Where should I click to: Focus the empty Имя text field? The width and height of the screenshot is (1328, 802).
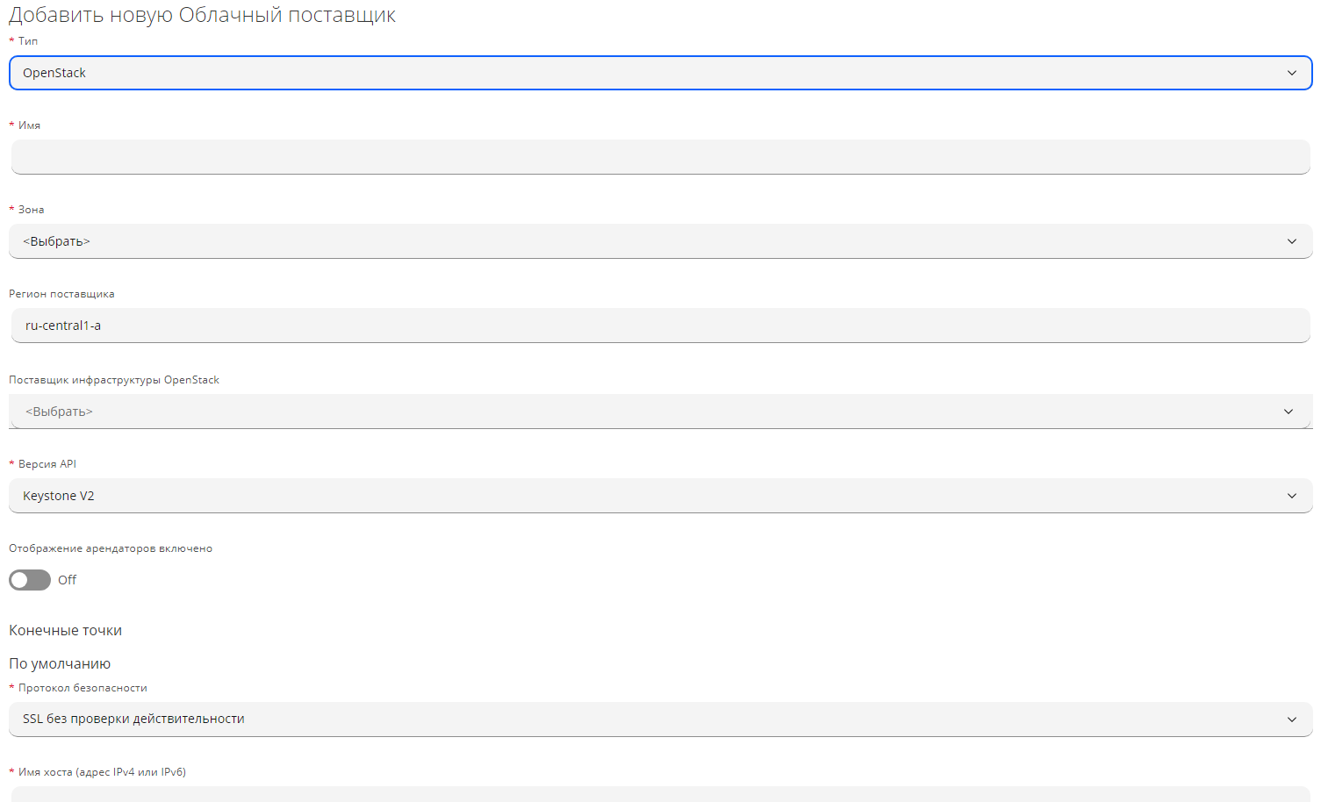tap(660, 157)
